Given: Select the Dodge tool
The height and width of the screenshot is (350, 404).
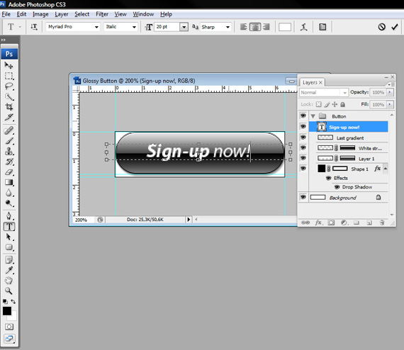Looking at the screenshot, I should point(9,203).
